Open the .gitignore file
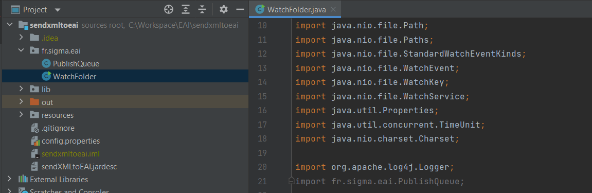The height and width of the screenshot is (193, 592). [x=58, y=128]
